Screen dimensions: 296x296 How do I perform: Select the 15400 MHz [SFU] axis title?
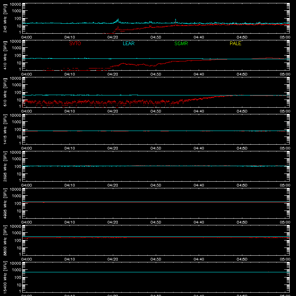(5, 277)
